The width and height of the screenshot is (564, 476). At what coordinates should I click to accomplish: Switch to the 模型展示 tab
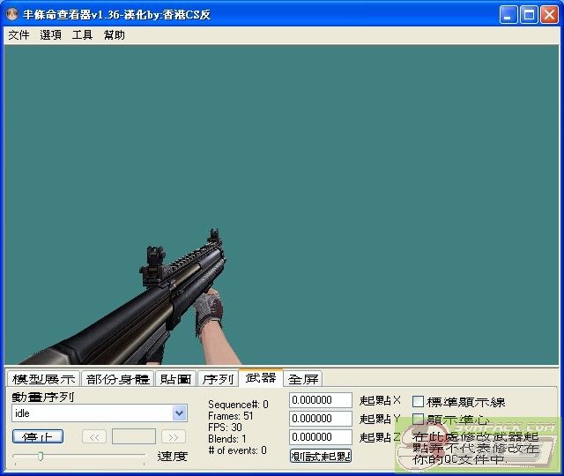[43, 379]
